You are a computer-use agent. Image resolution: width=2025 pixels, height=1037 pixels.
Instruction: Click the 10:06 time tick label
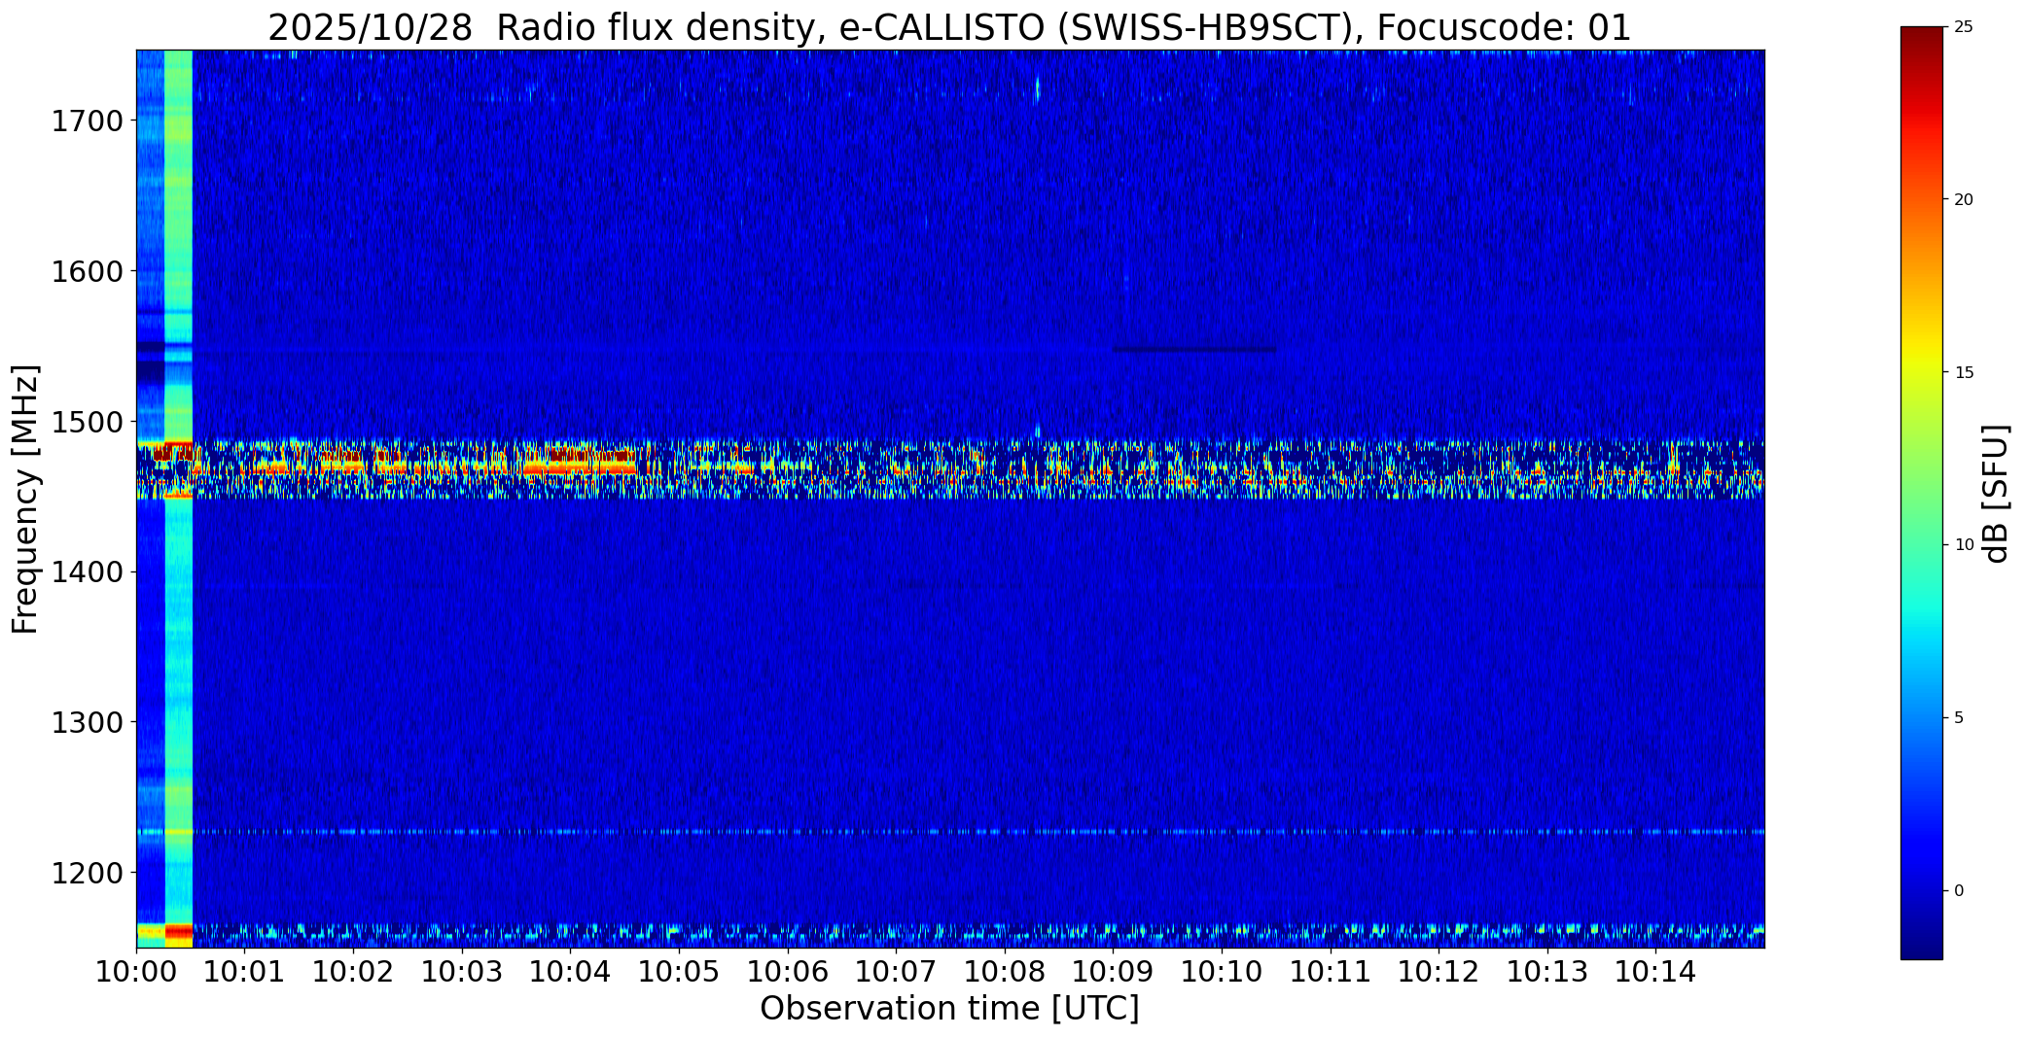coord(788,972)
